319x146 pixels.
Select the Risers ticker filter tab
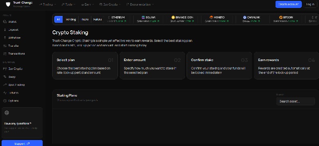[x=85, y=20]
